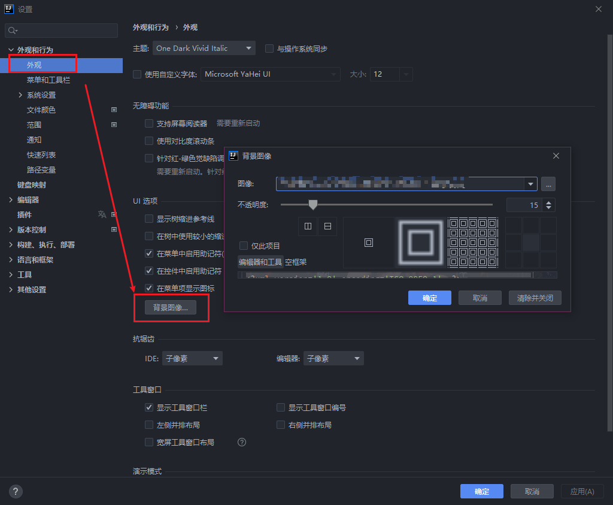613x505 pixels.
Task: Click the 不透明度 slider handle
Action: pos(312,205)
